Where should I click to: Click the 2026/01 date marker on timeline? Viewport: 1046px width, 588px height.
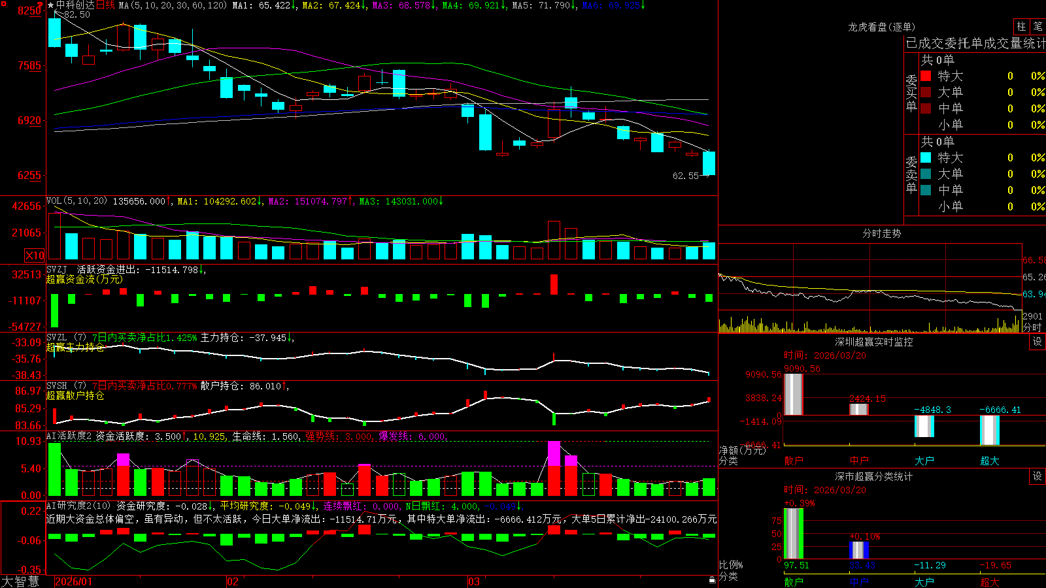click(74, 581)
